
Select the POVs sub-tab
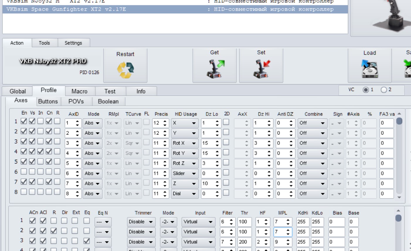pyautogui.click(x=76, y=102)
